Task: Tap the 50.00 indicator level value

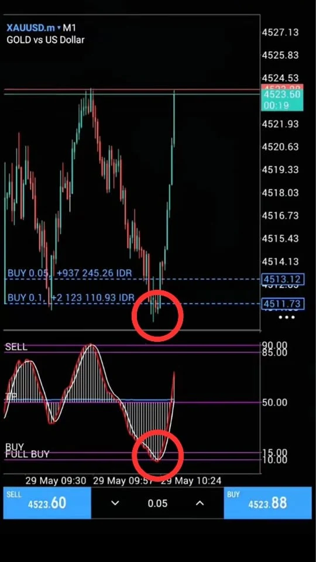Action: point(275,403)
